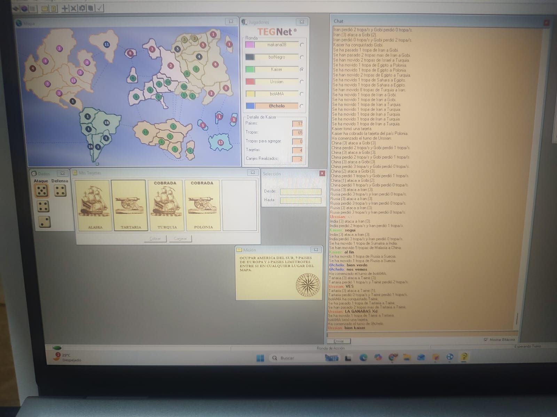Open the Windows Start menu
The height and width of the screenshot is (417, 557).
point(260,358)
